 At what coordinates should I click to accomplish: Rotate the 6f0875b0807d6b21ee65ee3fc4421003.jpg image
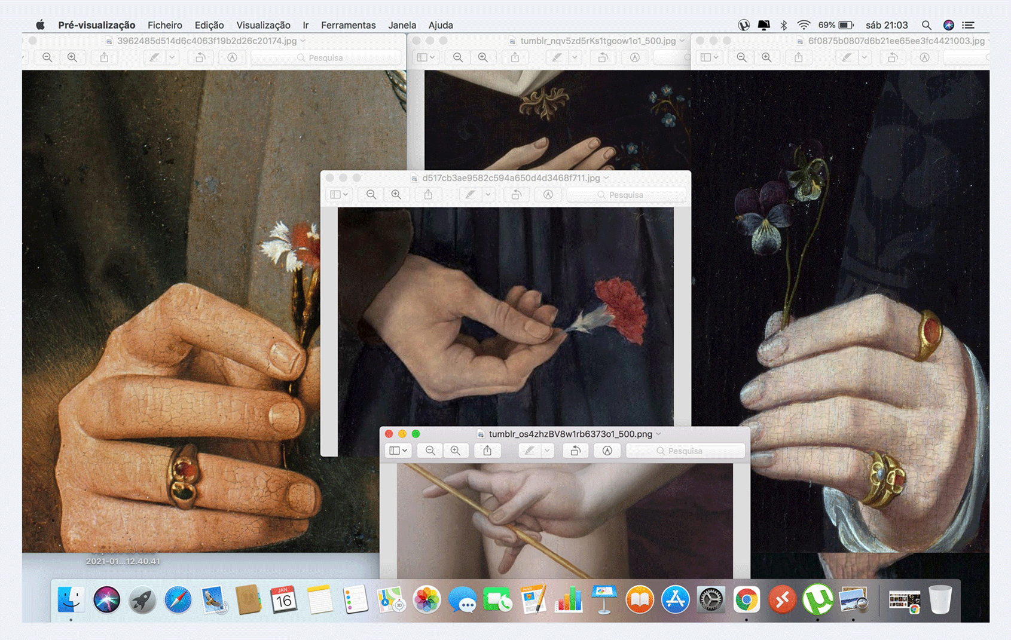click(x=893, y=57)
